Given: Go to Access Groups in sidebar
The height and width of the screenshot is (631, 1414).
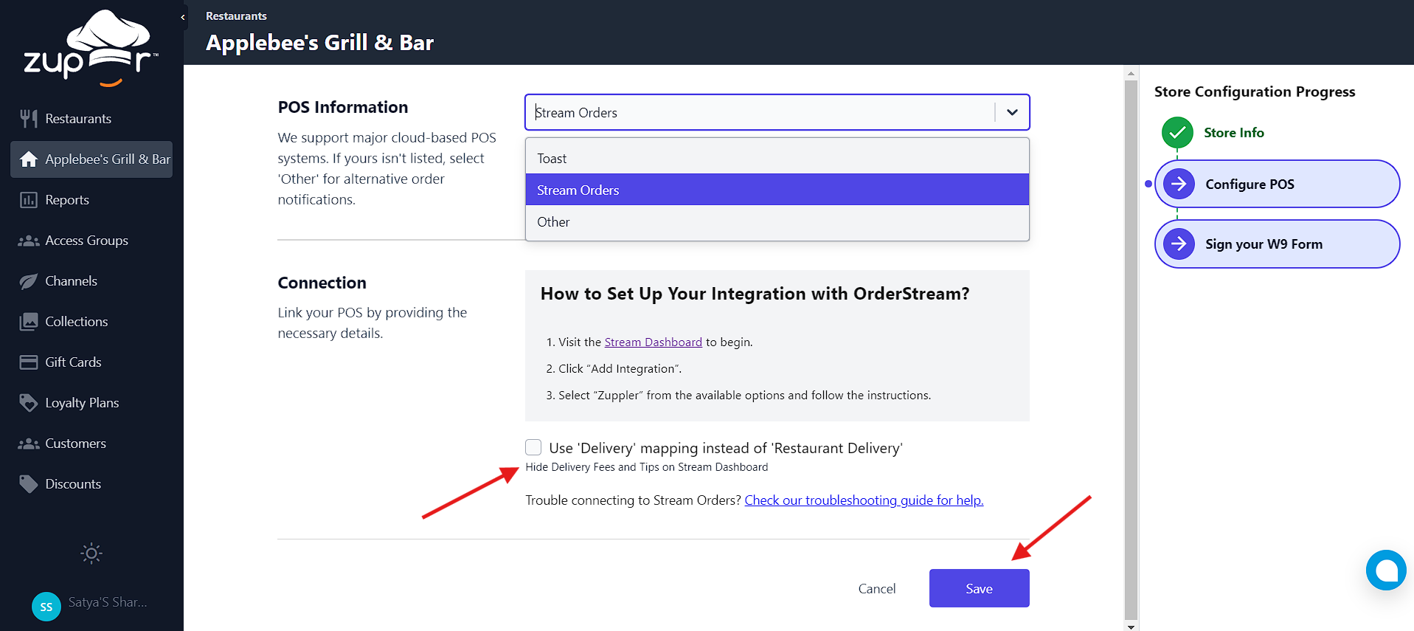Looking at the screenshot, I should pos(91,241).
